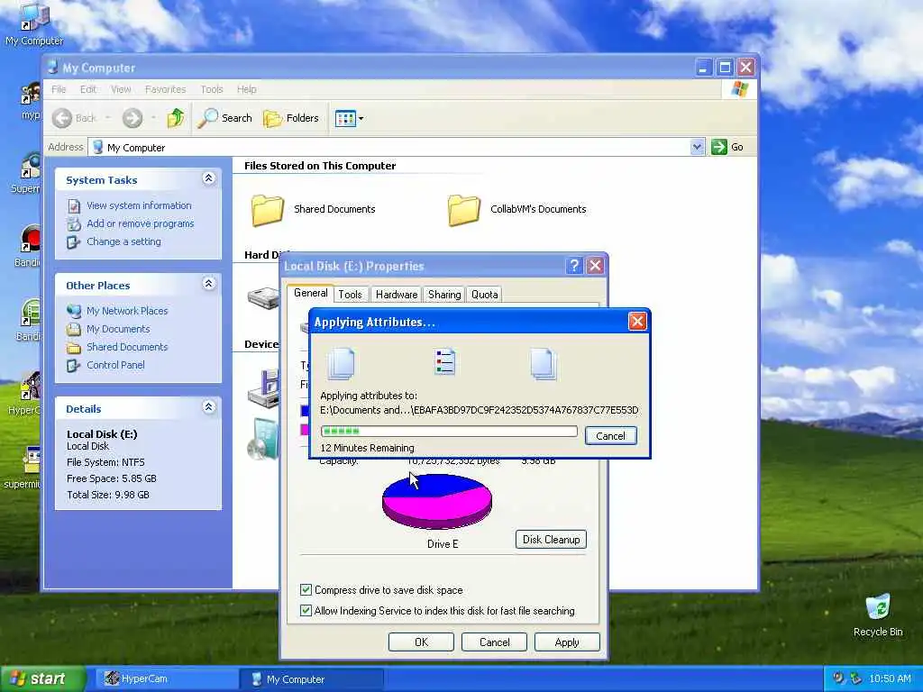Switch to the General tab

310,293
